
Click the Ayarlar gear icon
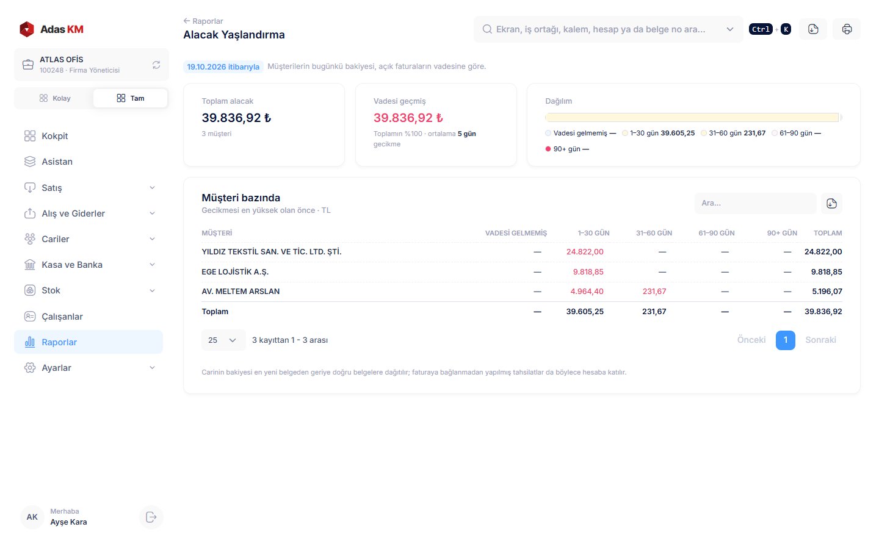[x=30, y=368]
